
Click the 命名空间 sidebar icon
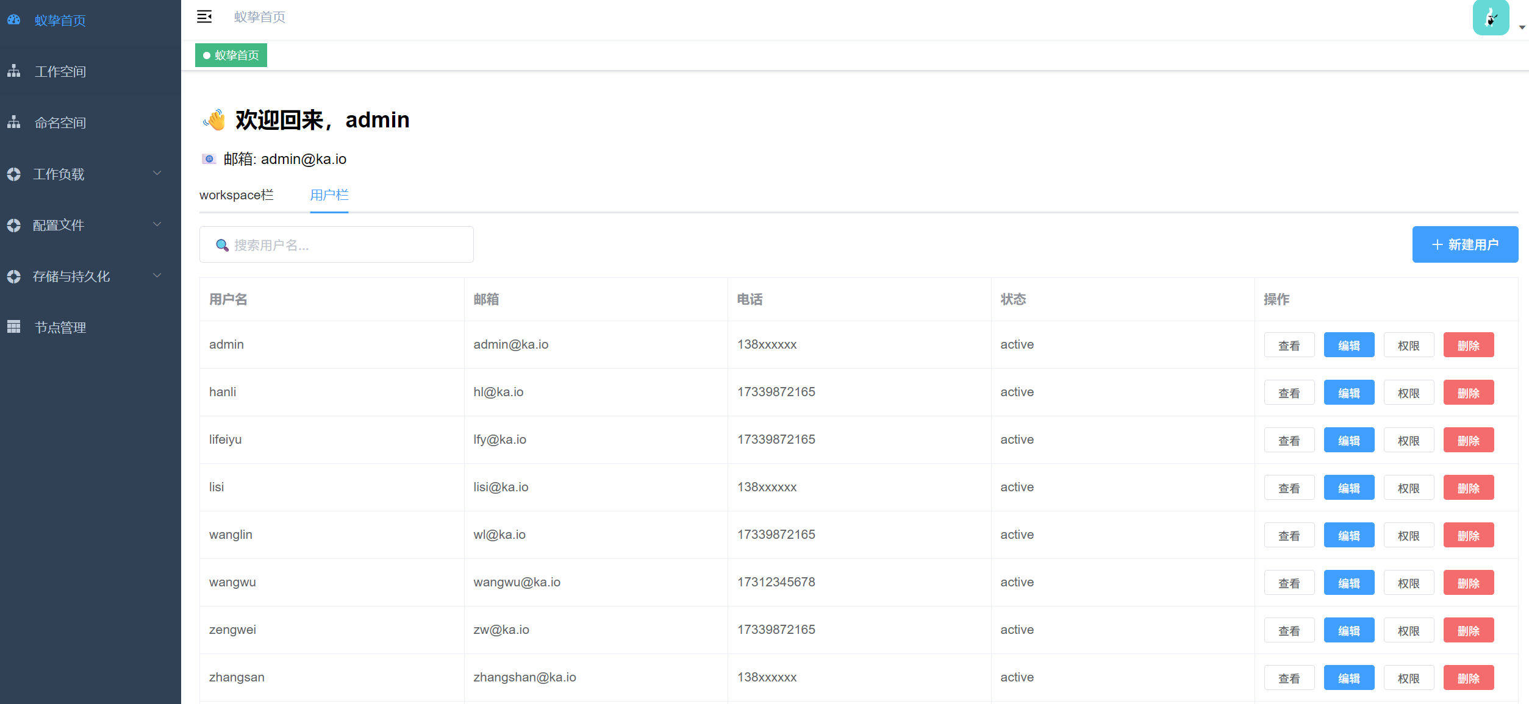pos(14,123)
